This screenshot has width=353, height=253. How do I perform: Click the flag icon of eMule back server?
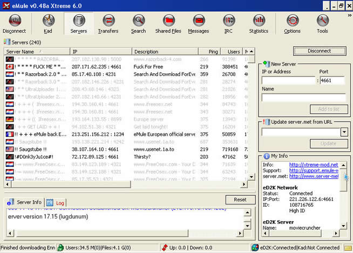10,134
